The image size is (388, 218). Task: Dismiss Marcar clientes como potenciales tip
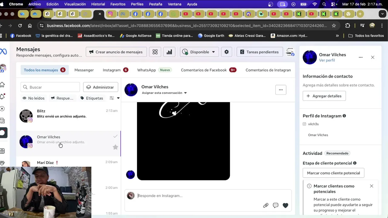tap(371, 186)
